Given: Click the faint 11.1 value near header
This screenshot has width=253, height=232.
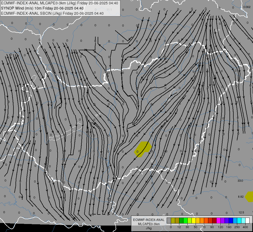Looking at the screenshot, I should (109, 10).
